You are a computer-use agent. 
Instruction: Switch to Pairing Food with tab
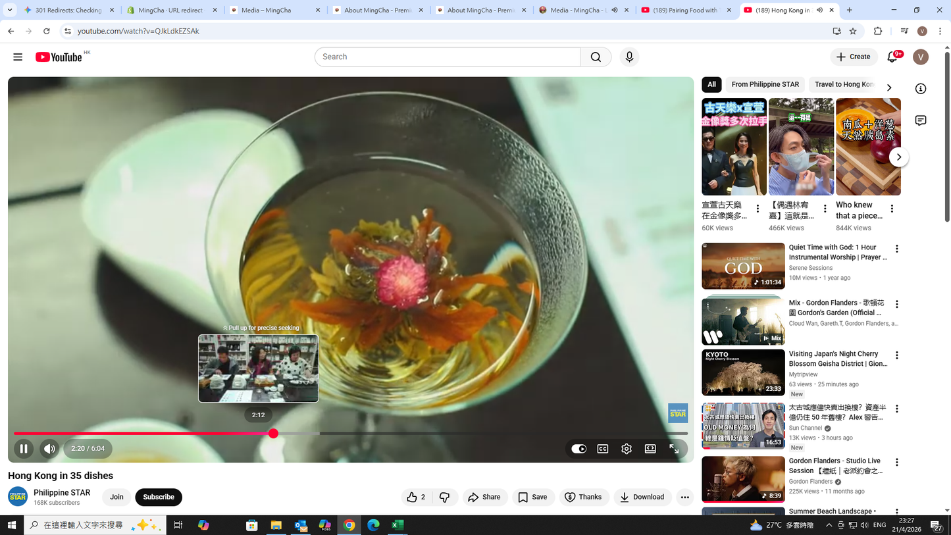686,10
